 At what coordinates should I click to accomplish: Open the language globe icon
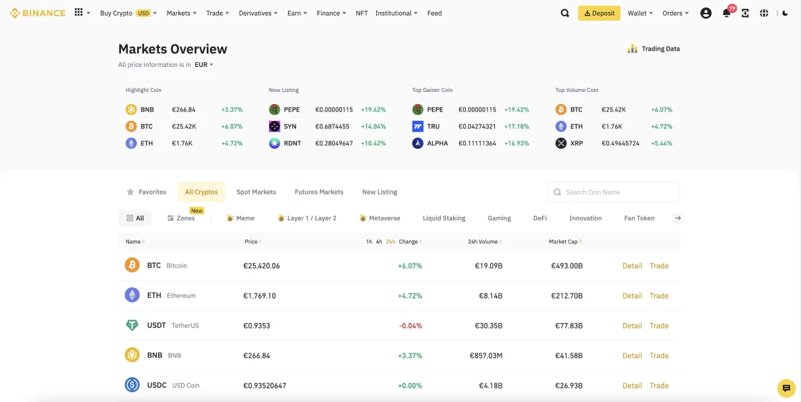click(x=764, y=14)
